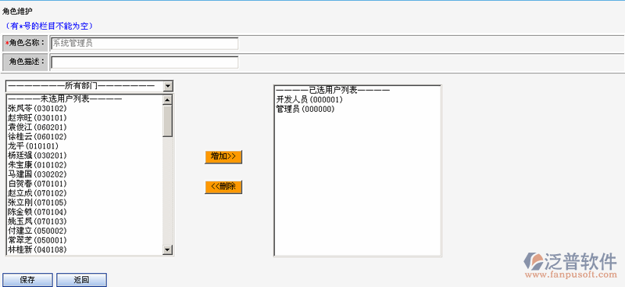This screenshot has height=287, width=625.
Task: Select user 龙平 (010101)
Action: [33, 146]
